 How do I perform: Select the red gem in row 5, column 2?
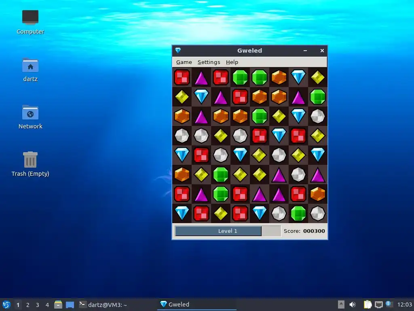(201, 155)
